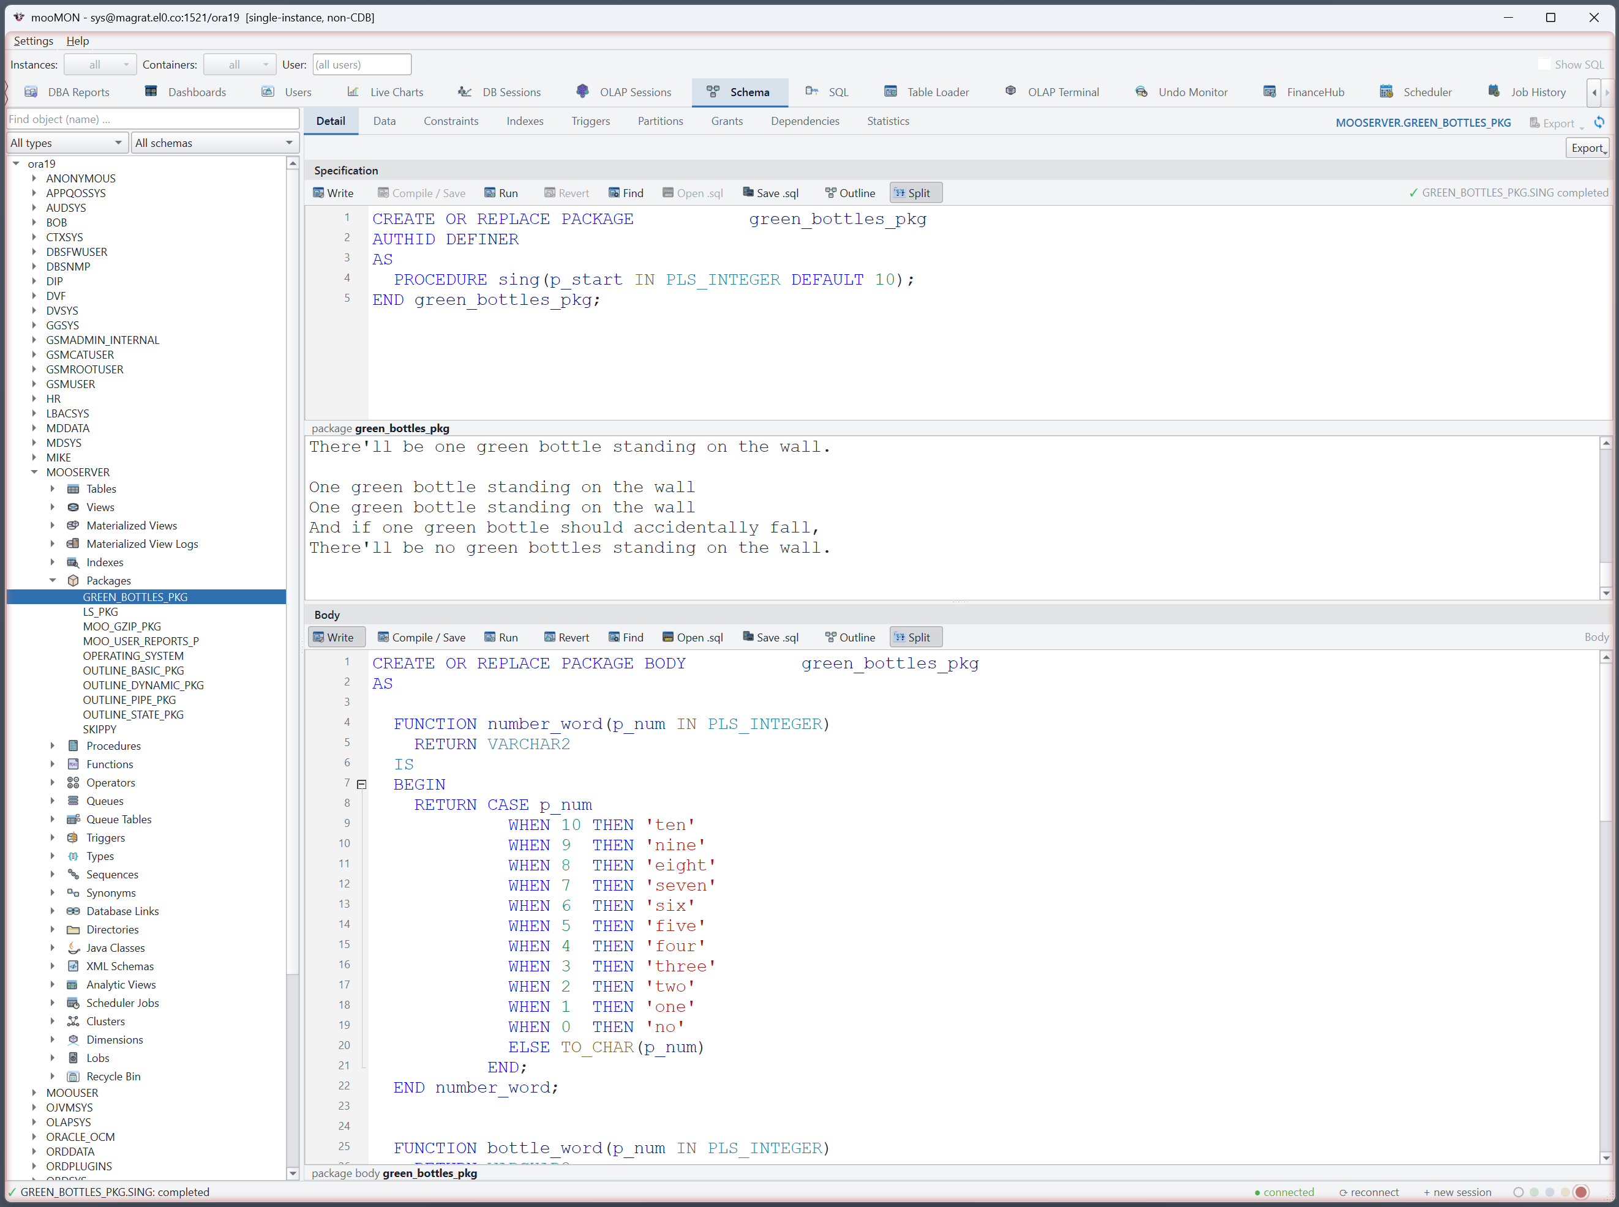Click the Undo Monitor icon

1141,92
